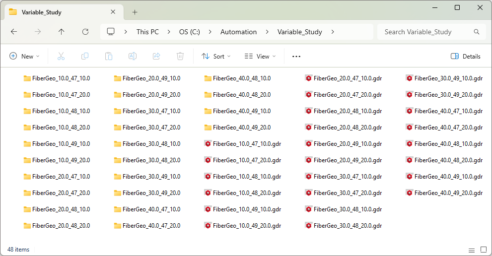
Task: Go back with the left arrow
Action: click(14, 32)
